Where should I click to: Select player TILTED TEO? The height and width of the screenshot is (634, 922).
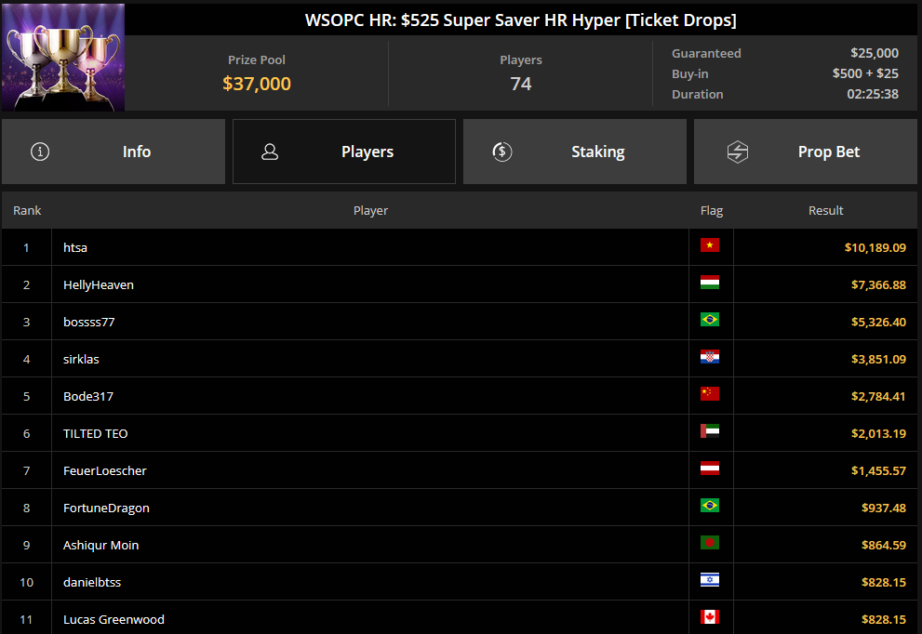tap(95, 433)
